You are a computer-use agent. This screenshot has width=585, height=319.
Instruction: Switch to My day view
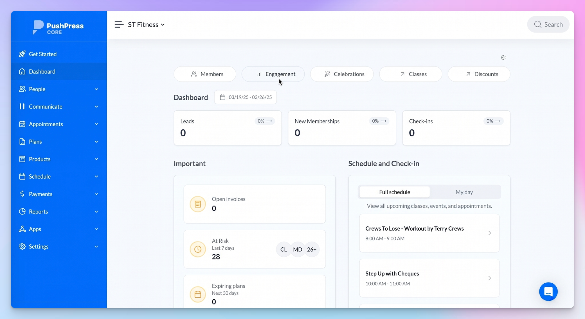(464, 192)
